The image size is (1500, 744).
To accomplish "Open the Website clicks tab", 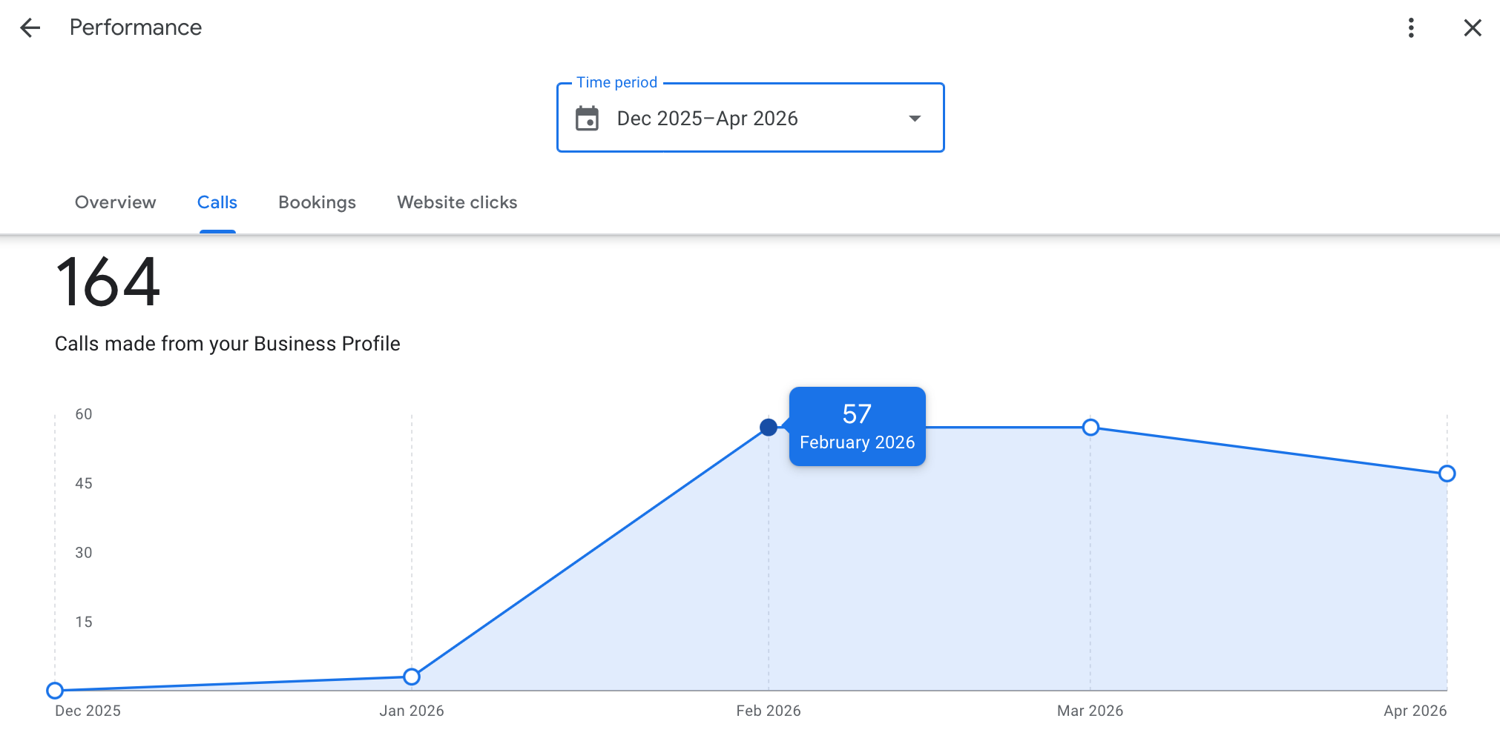I will click(x=457, y=202).
